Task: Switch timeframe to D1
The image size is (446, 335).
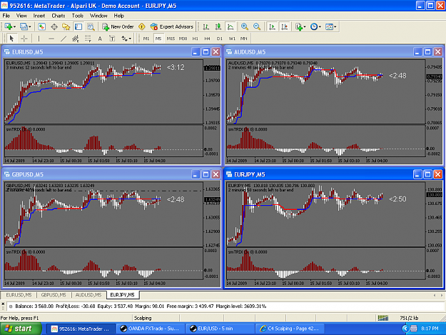Action: [220, 39]
